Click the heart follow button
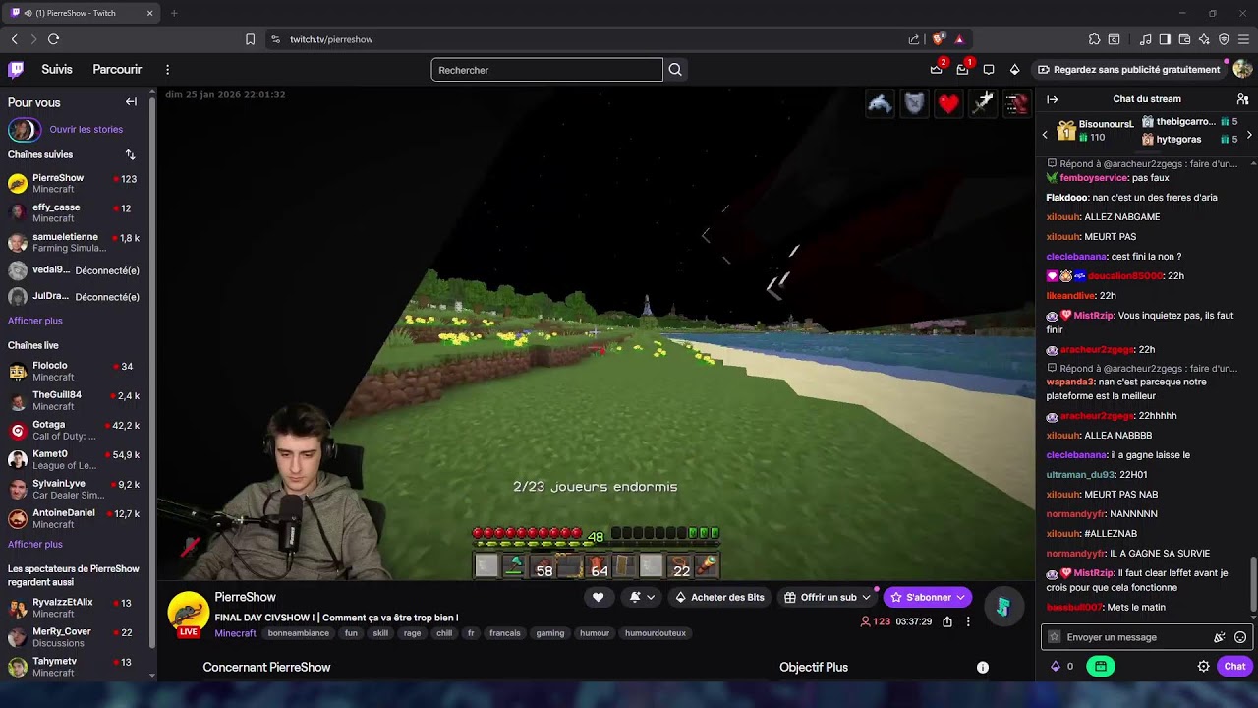1258x708 pixels. click(x=598, y=597)
